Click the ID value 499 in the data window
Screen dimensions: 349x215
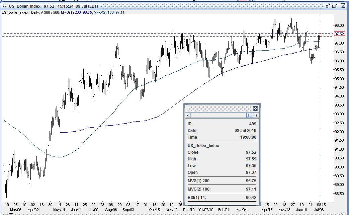(x=253, y=124)
